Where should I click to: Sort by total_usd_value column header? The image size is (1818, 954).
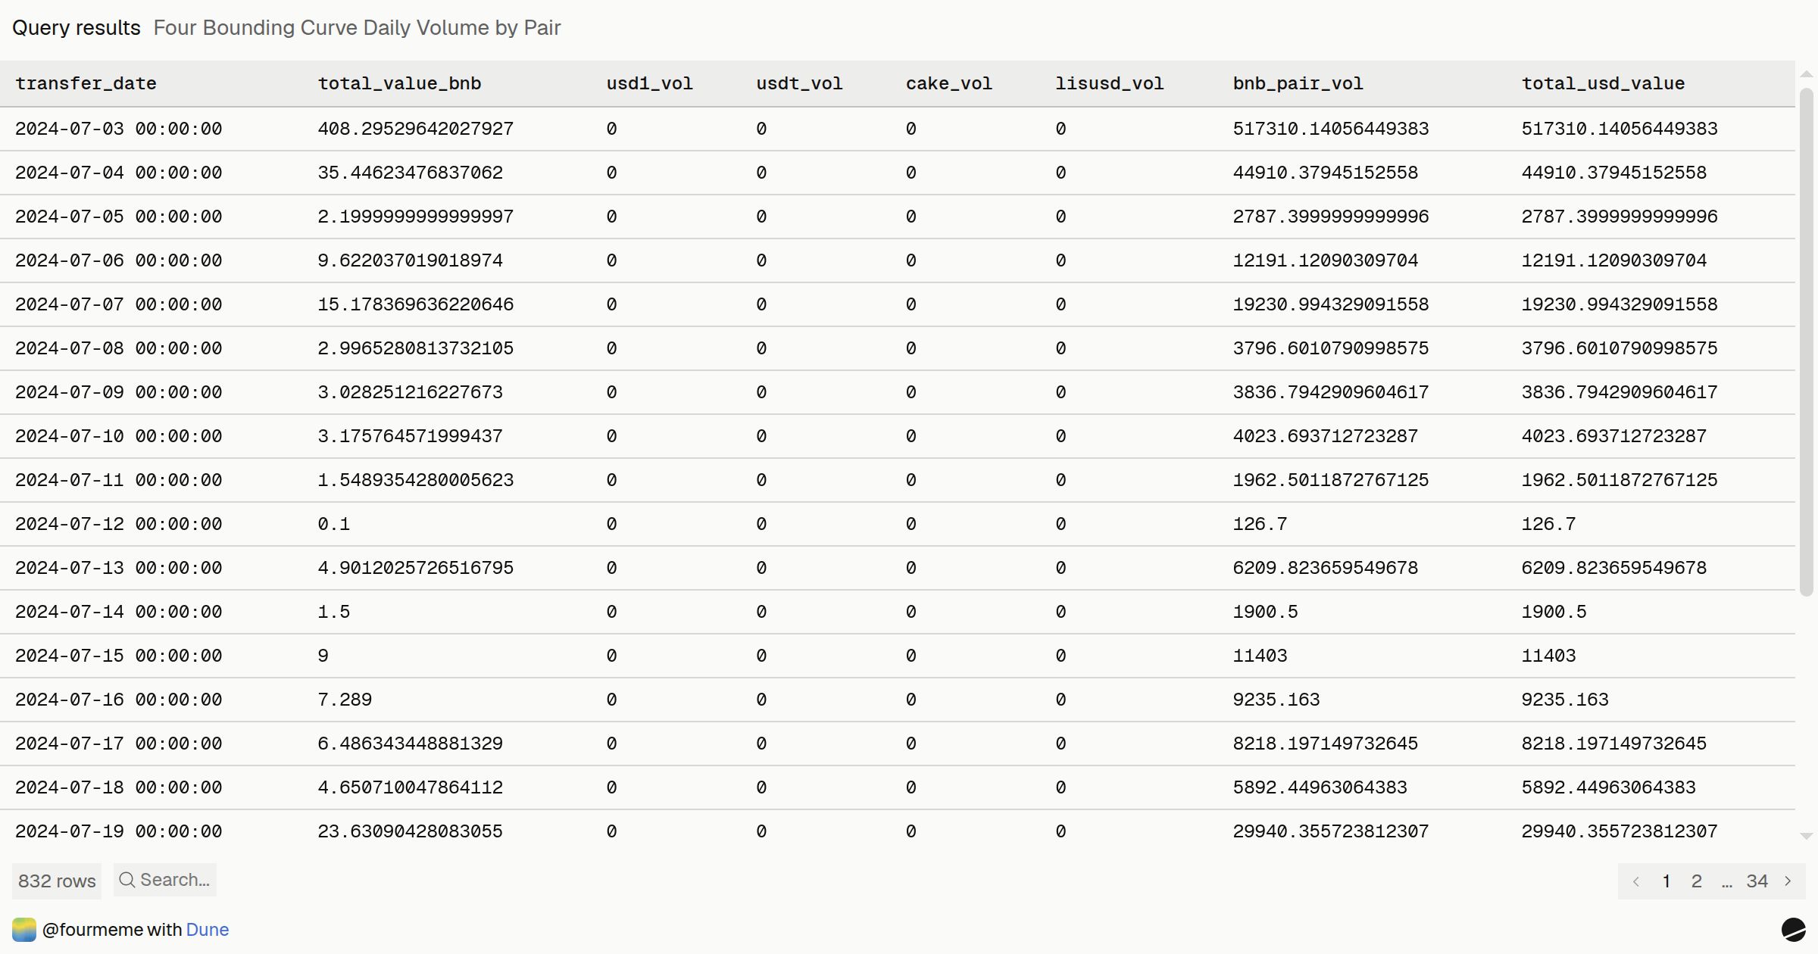click(x=1604, y=83)
